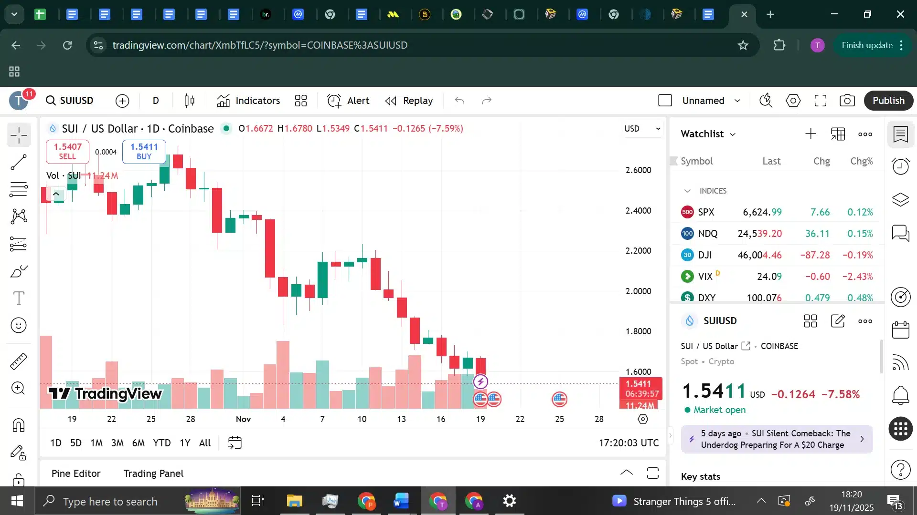917x515 pixels.
Task: Click the Publish button
Action: pyautogui.click(x=888, y=101)
